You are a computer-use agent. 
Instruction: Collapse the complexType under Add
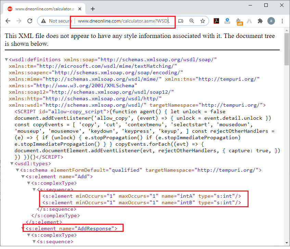click(x=28, y=183)
